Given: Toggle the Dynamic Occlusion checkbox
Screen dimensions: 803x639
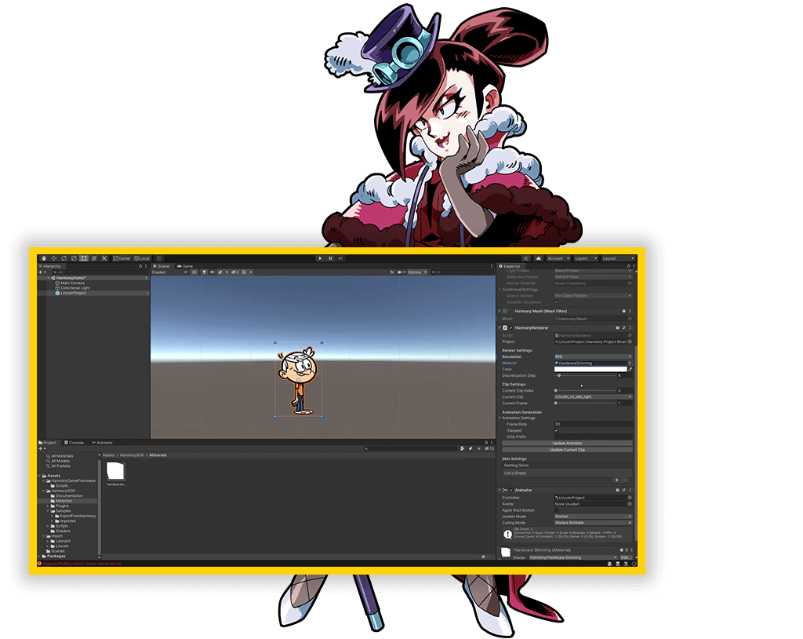Looking at the screenshot, I should [x=557, y=302].
